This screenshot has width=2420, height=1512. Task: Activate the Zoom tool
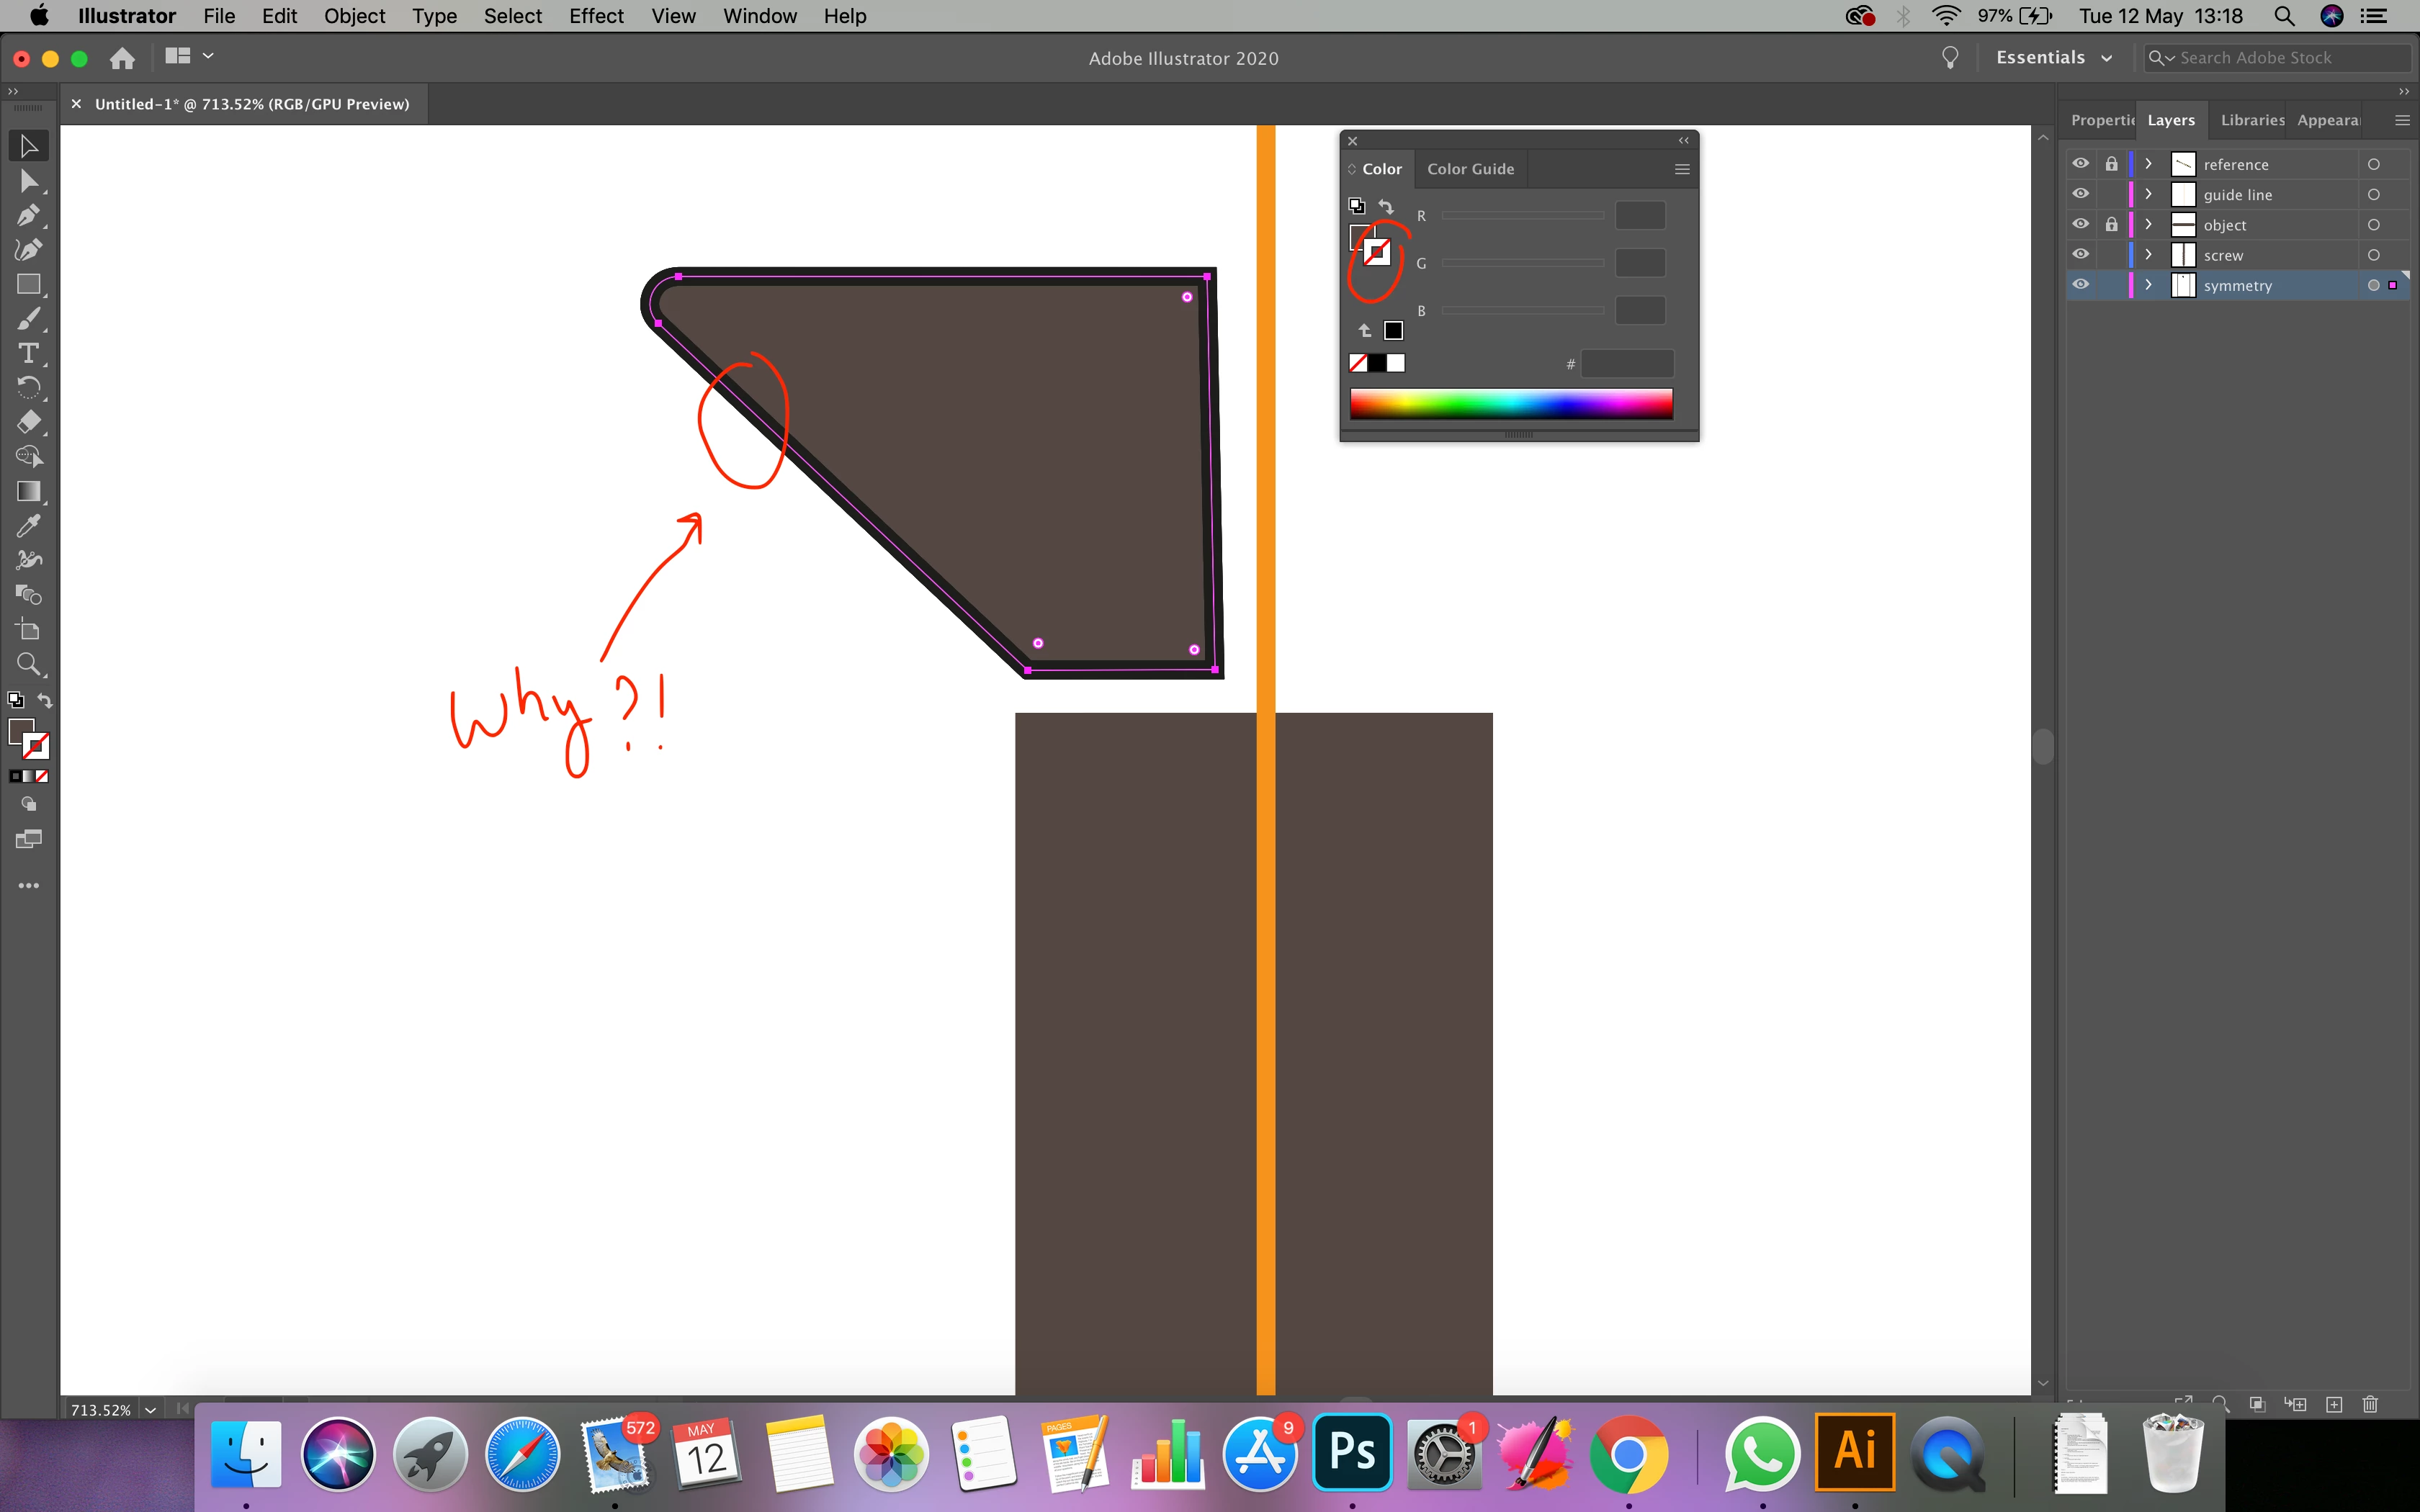coord(28,664)
